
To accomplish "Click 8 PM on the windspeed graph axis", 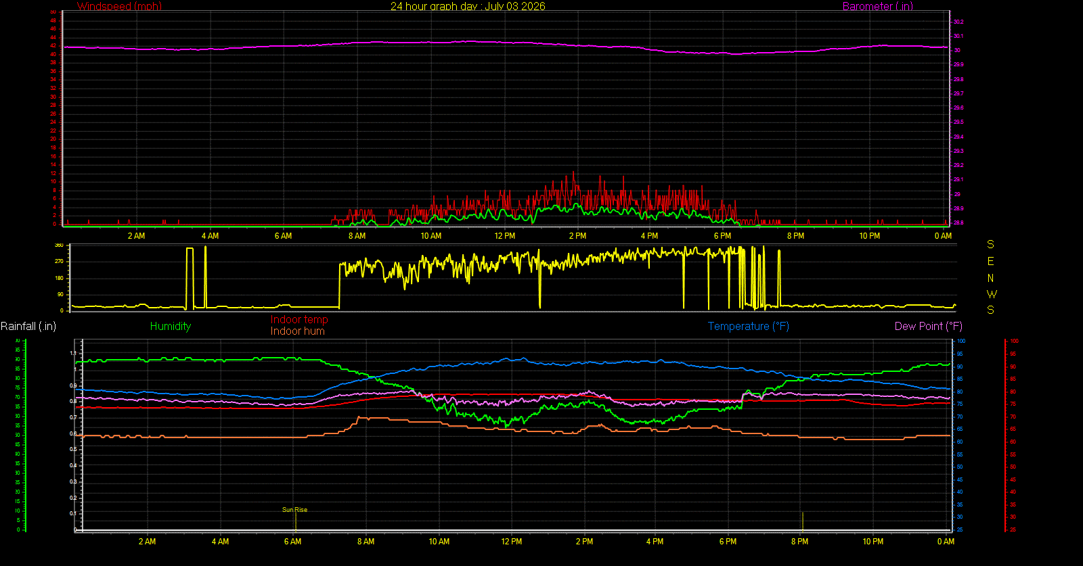I will pyautogui.click(x=795, y=236).
